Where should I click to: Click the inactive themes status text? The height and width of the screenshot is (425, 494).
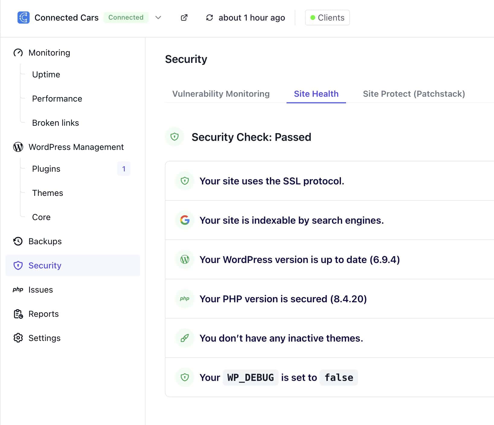pos(281,338)
